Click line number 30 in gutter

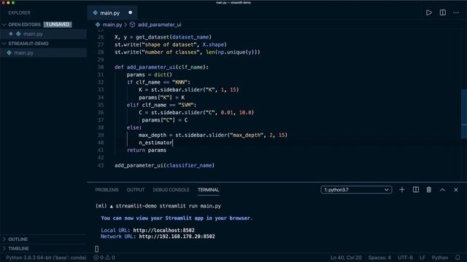tap(101, 67)
